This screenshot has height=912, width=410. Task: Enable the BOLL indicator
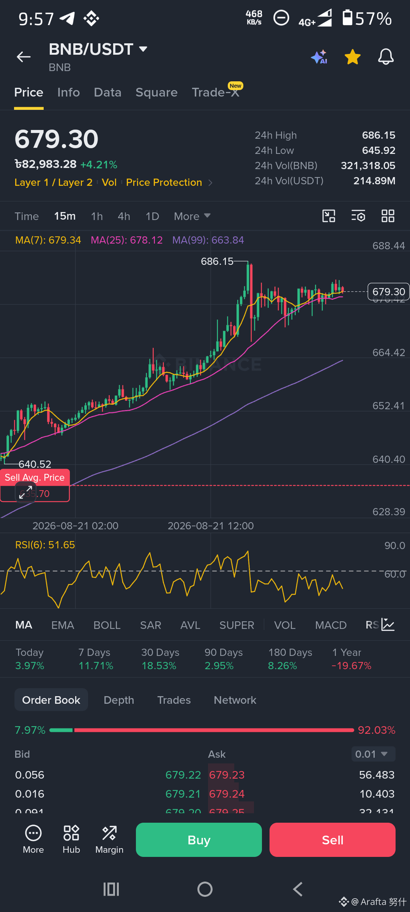(107, 625)
